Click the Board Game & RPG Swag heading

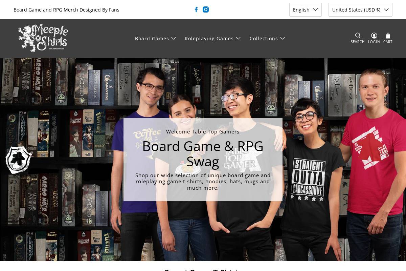203,153
